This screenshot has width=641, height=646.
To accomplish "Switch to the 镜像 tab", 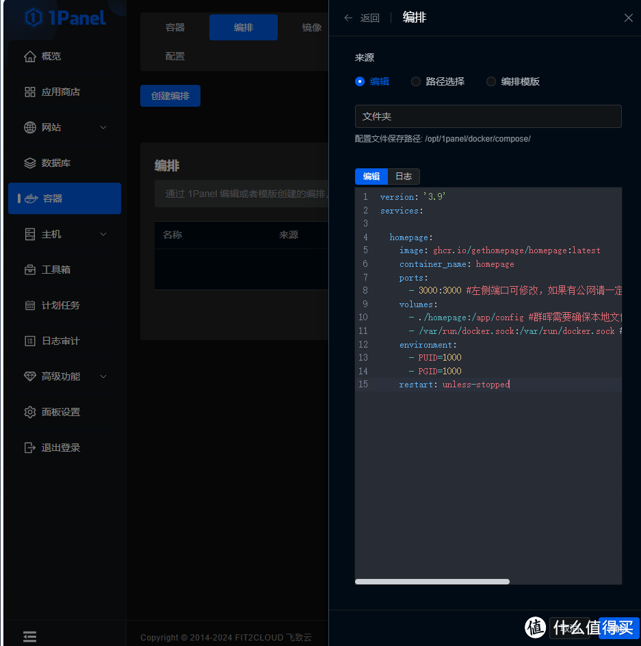I will pyautogui.click(x=311, y=27).
